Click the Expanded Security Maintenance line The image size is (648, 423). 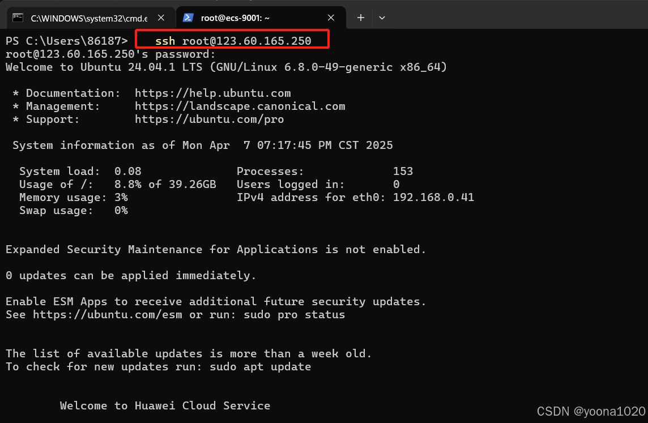(x=216, y=250)
